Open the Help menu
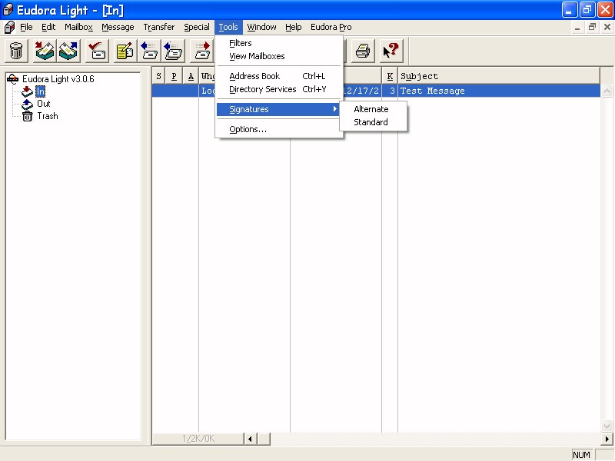Viewport: 615px width, 461px height. click(294, 27)
